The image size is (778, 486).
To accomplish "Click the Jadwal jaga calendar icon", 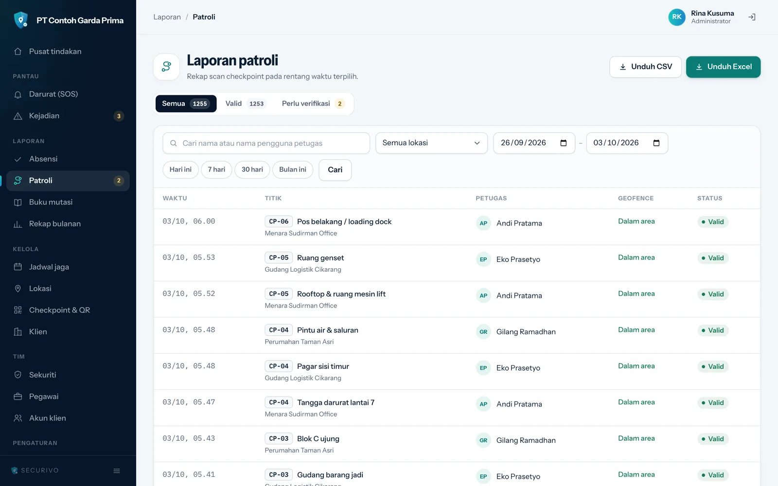I will click(18, 267).
